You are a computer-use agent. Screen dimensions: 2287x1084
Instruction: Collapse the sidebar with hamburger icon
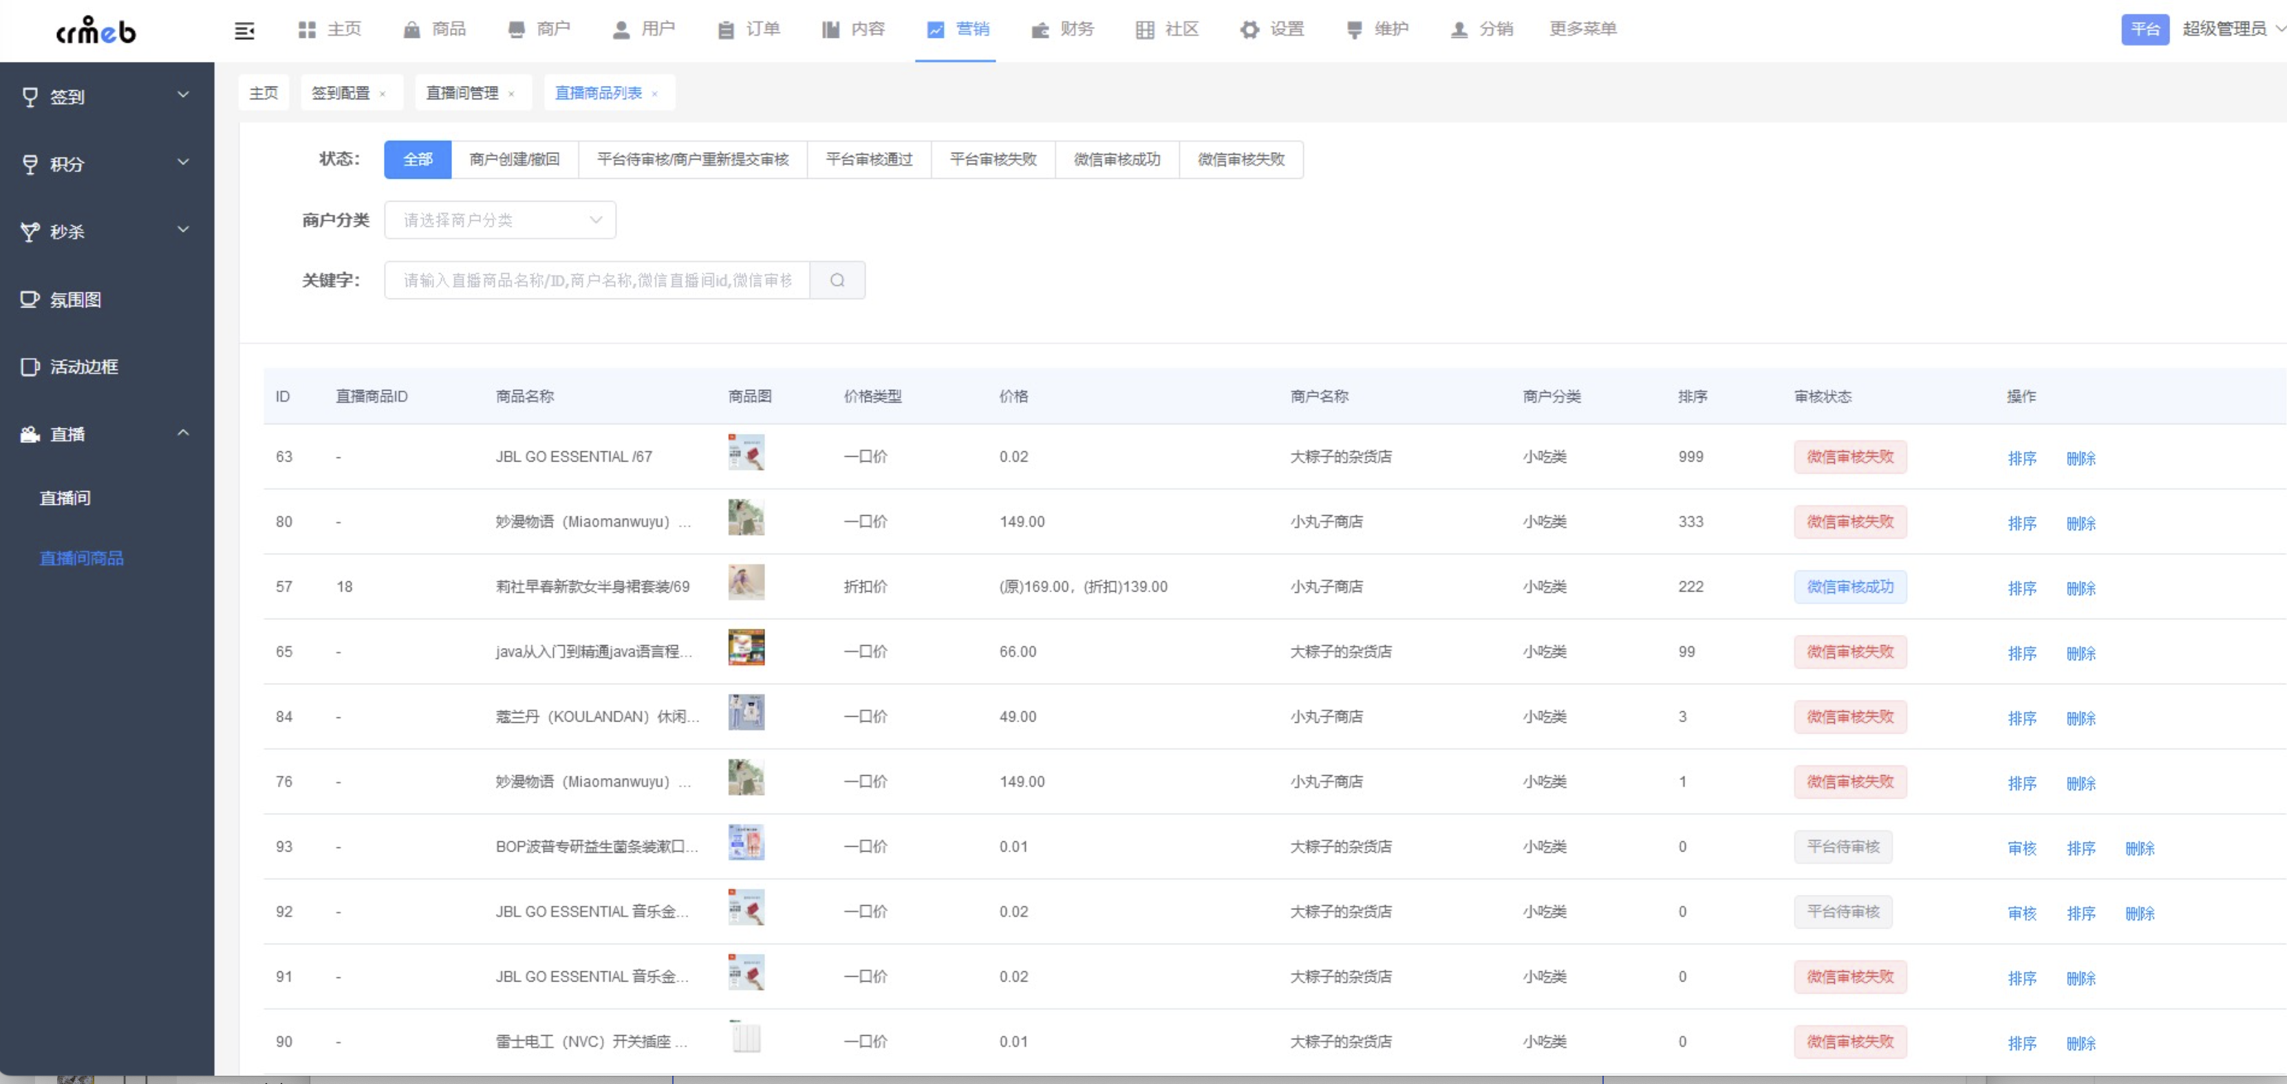pyautogui.click(x=244, y=31)
